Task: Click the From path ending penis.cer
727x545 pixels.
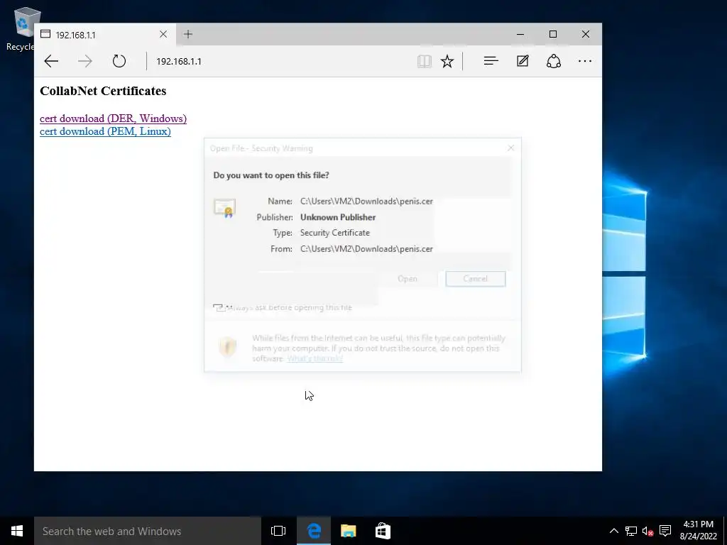Action: 366,249
